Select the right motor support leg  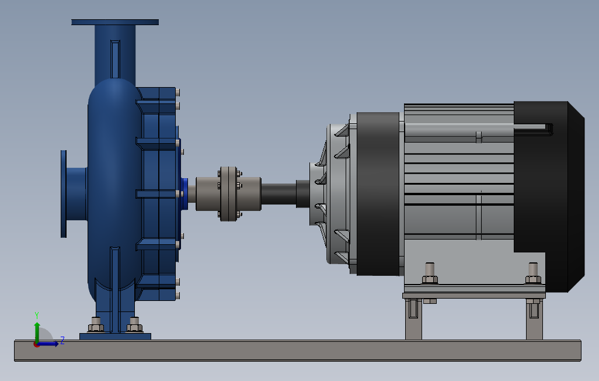pos(534,319)
